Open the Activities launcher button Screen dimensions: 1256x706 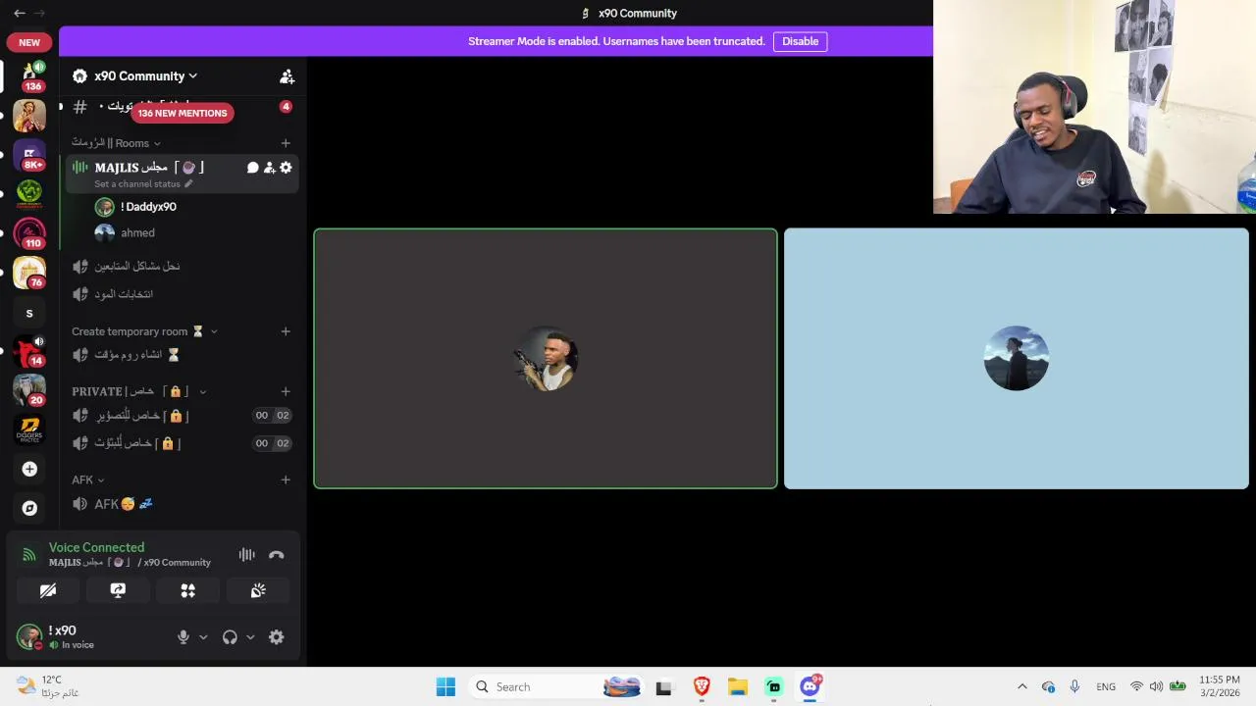point(187,590)
